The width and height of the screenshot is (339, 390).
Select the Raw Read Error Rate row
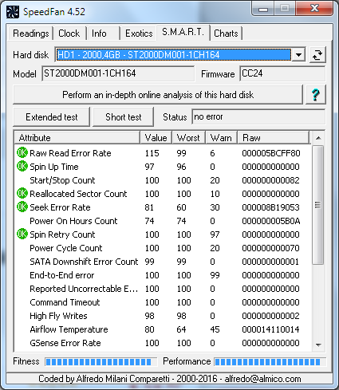(x=163, y=153)
